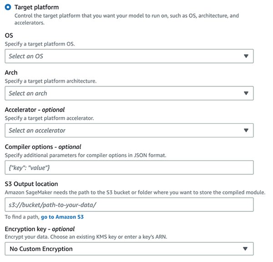This screenshot has width=273, height=262.
Task: Click the 'Arch' field label
Action: click(11, 73)
